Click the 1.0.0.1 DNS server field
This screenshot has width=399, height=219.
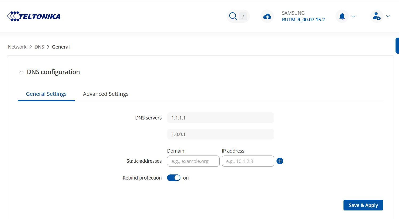[x=220, y=134]
